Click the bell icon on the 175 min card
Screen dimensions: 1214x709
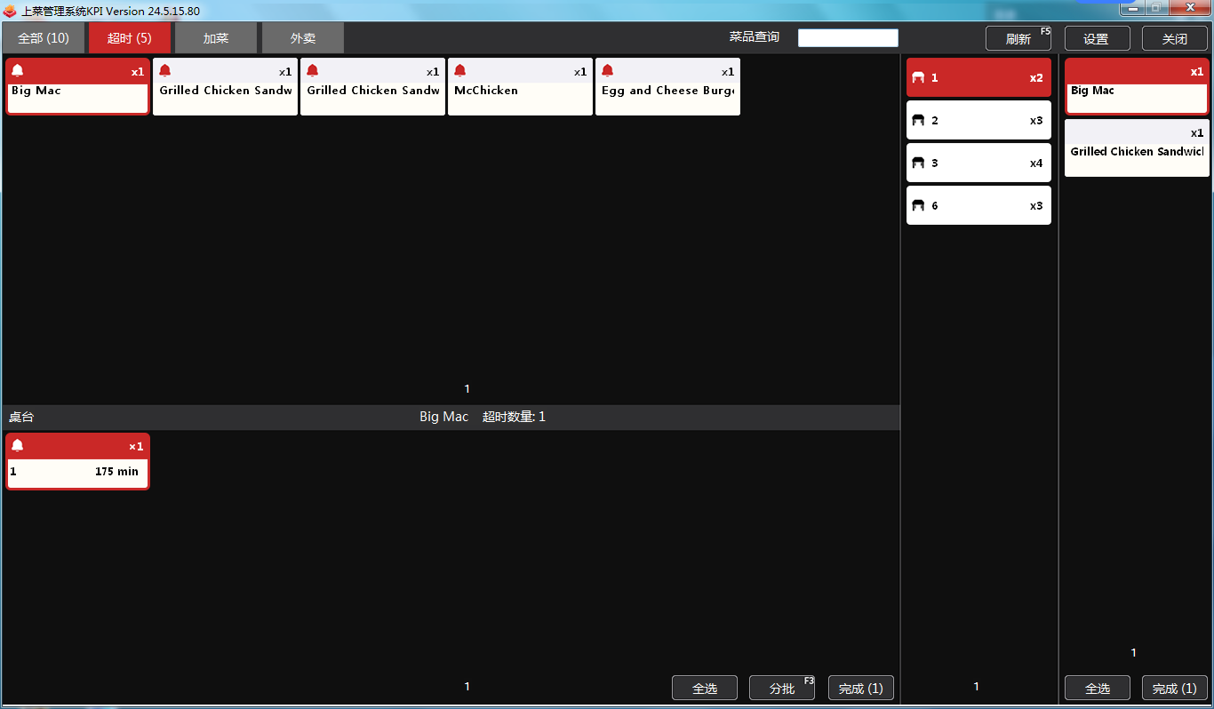(x=18, y=446)
